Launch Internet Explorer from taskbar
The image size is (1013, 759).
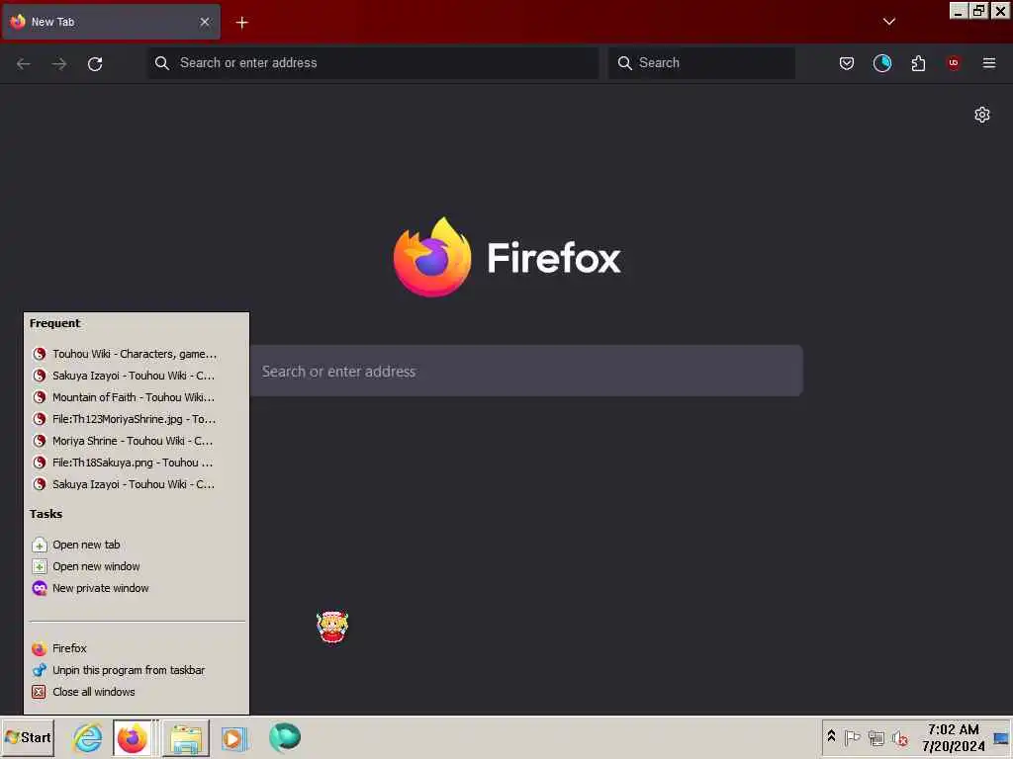(87, 737)
